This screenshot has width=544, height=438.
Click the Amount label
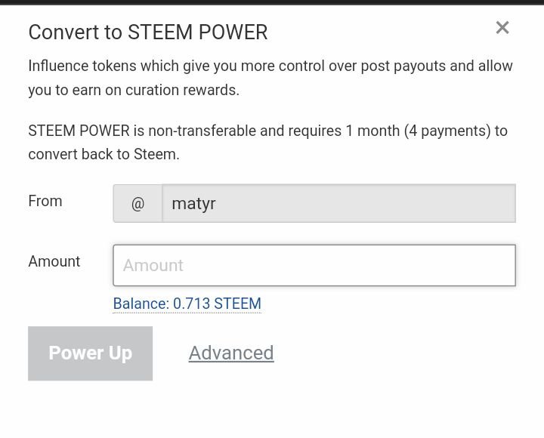(x=54, y=261)
